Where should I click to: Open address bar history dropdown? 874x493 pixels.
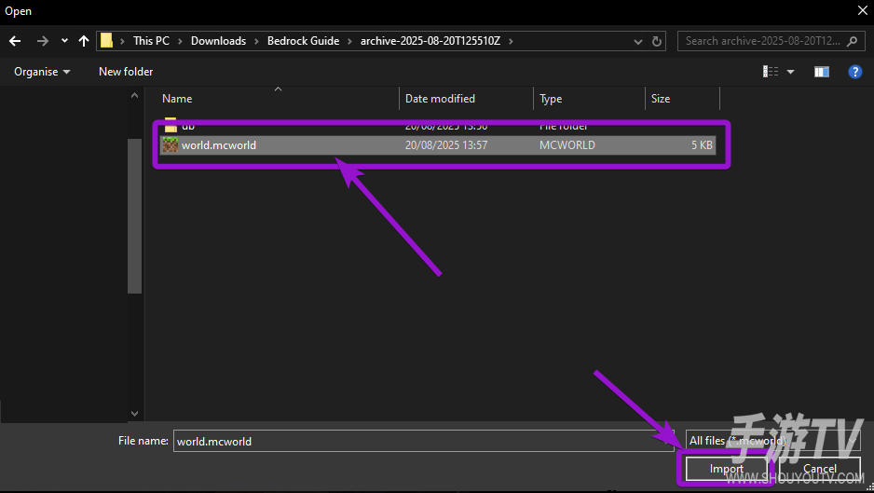tap(638, 41)
